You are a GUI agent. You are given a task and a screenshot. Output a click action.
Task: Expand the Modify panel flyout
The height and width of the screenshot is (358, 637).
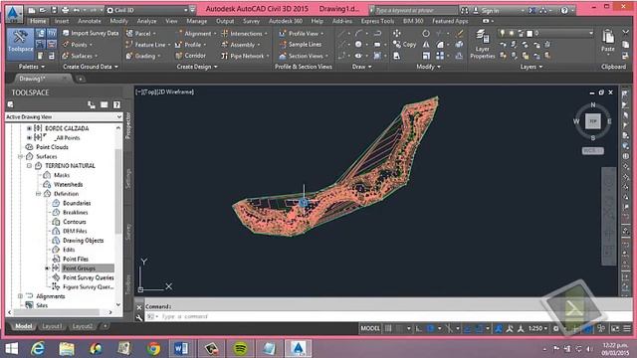click(x=428, y=67)
